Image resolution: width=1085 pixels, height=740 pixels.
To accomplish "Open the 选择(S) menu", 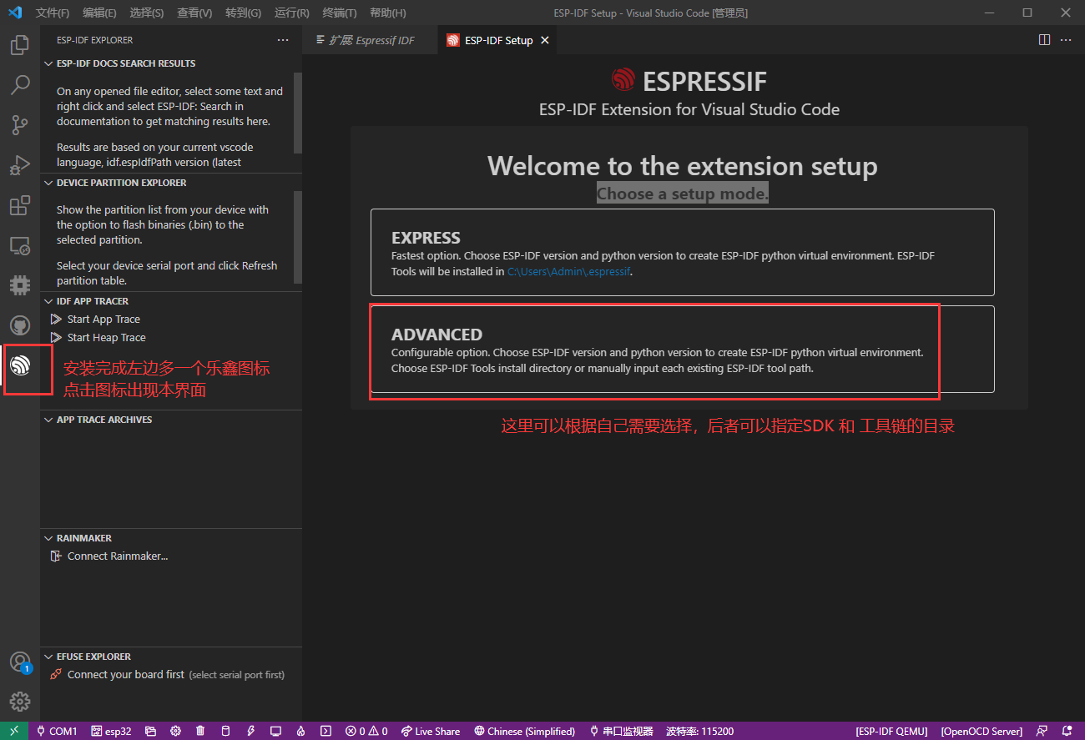I will 147,13.
